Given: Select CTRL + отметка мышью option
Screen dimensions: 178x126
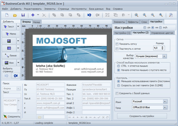Looking at the screenshot, I should 119,66.
